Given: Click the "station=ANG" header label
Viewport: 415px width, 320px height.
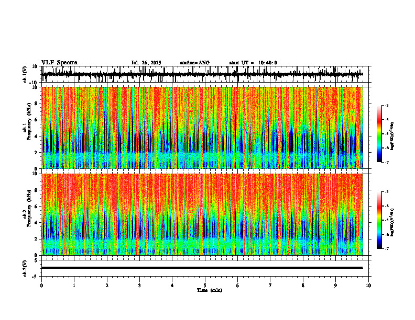Looking at the screenshot, I should pos(195,63).
